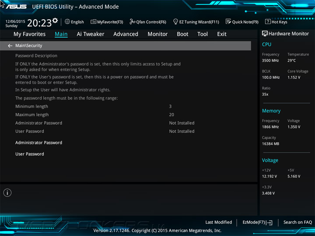Switch to the Ai Tweaker tab
Viewport: 315px width, 236px height.
point(91,34)
